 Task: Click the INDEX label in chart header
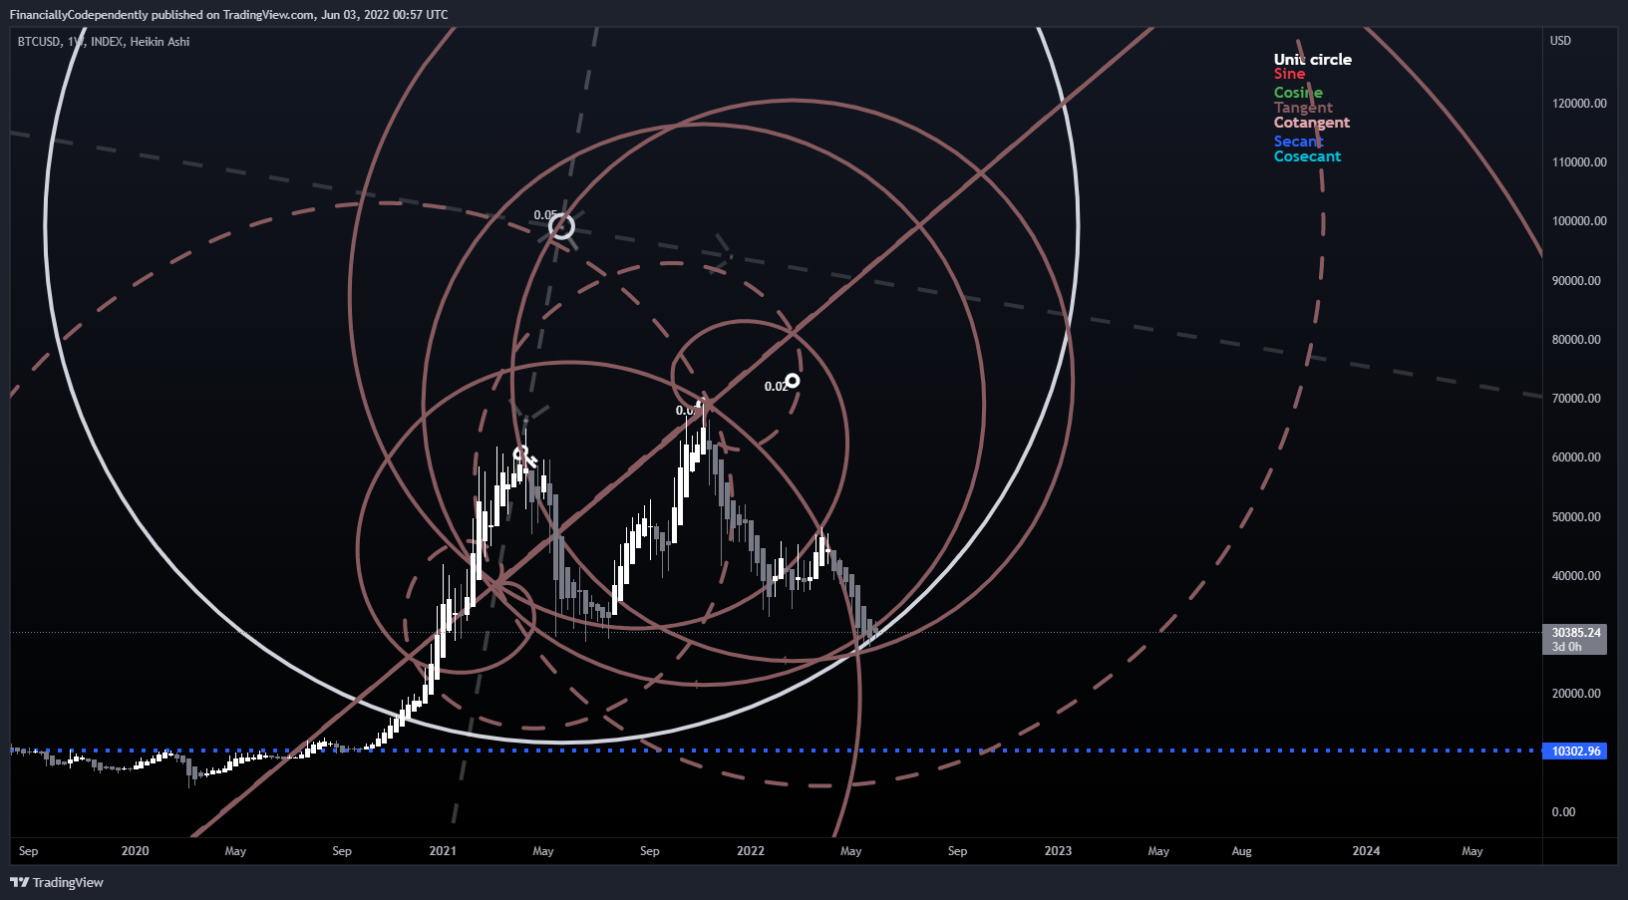pos(107,42)
